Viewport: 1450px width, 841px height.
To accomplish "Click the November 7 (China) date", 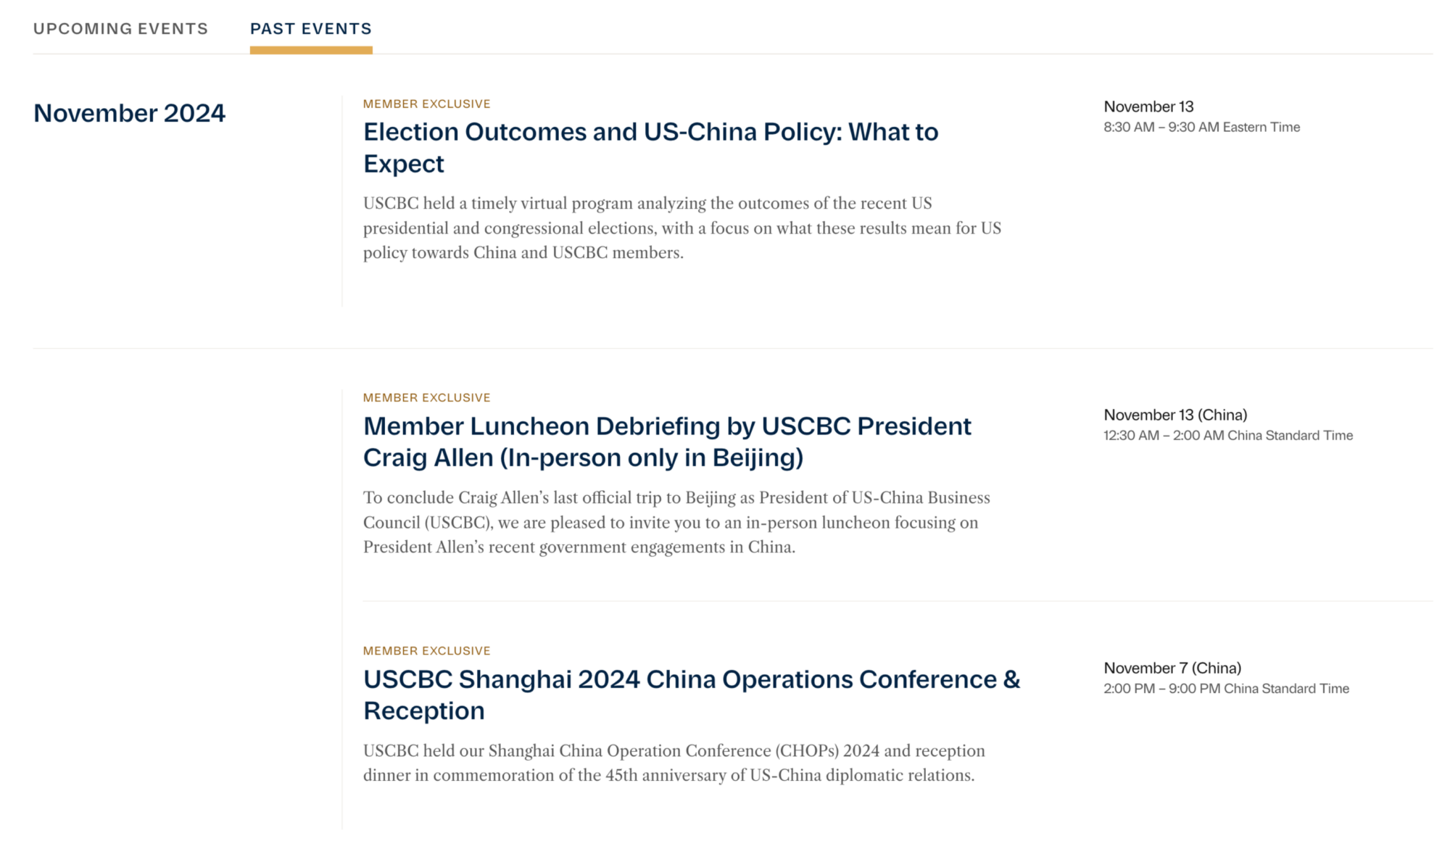I will [x=1172, y=668].
